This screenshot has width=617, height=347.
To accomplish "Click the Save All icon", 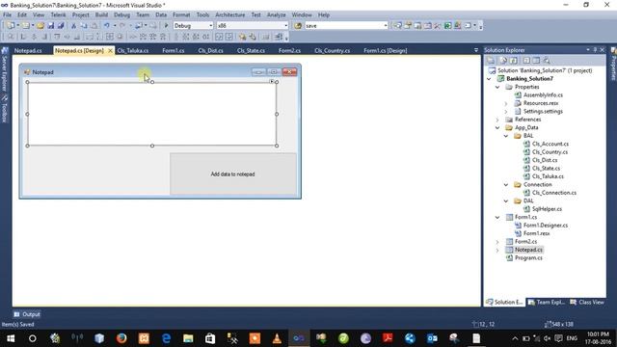I will [61, 26].
